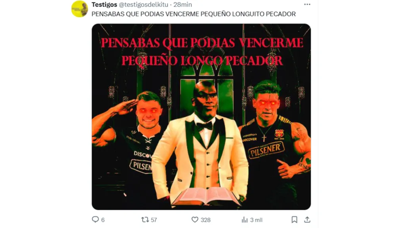Like the tweet using the heart icon

pos(195,220)
